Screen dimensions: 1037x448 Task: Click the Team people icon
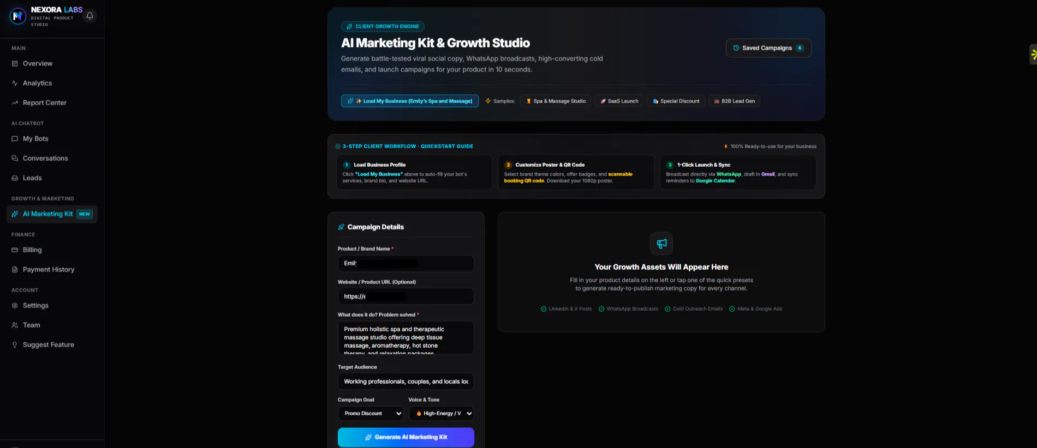[x=15, y=325]
